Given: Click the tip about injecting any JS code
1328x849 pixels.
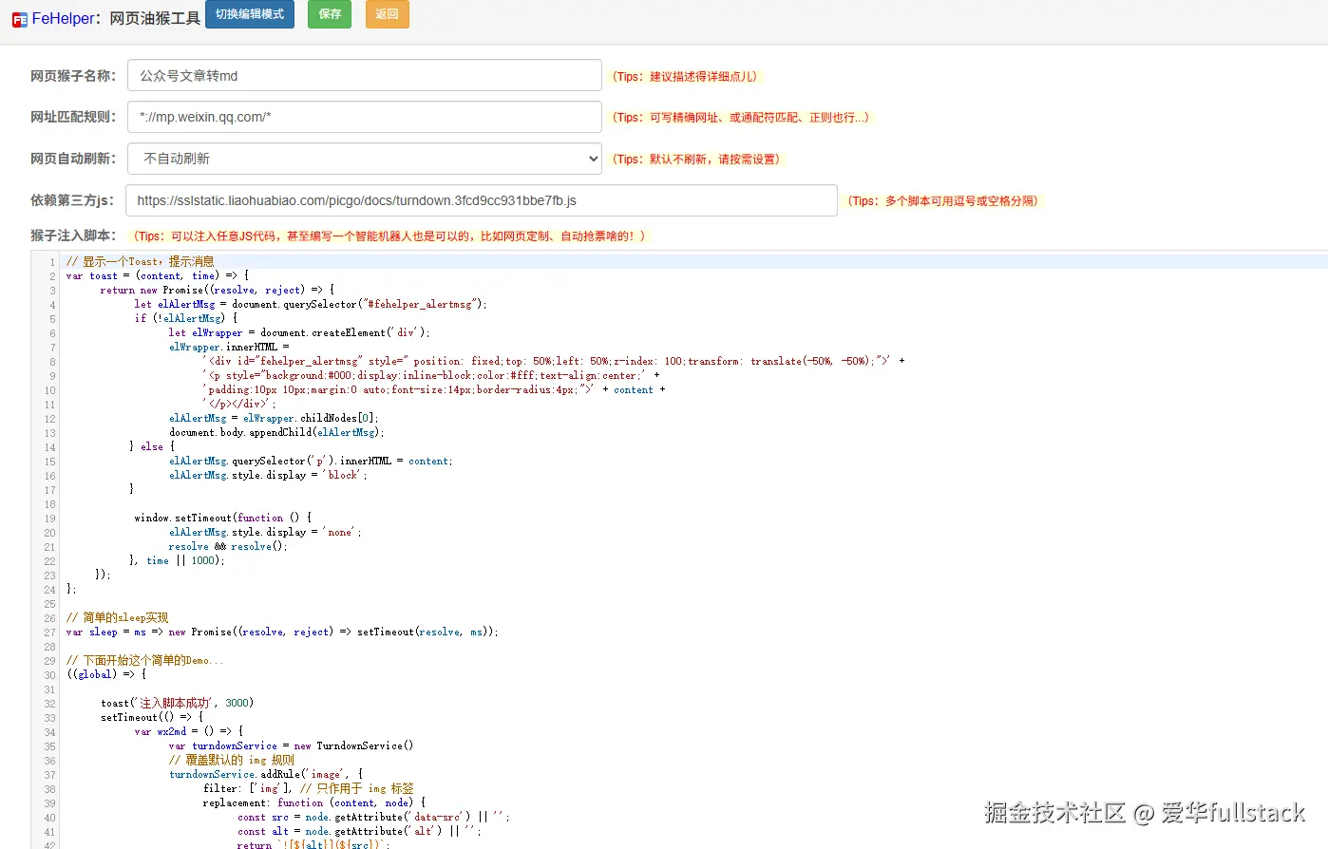Looking at the screenshot, I should pos(389,236).
